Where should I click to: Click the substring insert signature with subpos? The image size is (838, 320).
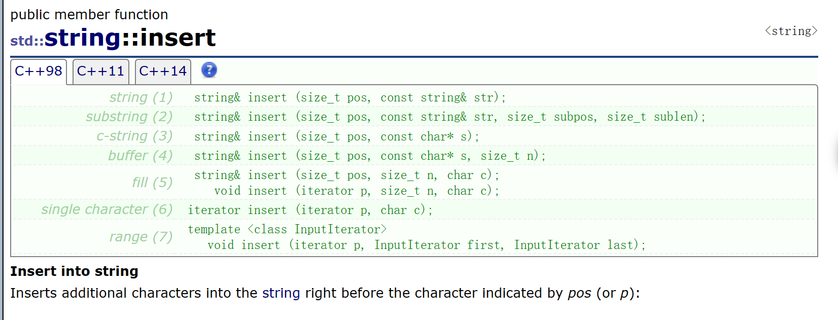pos(450,117)
